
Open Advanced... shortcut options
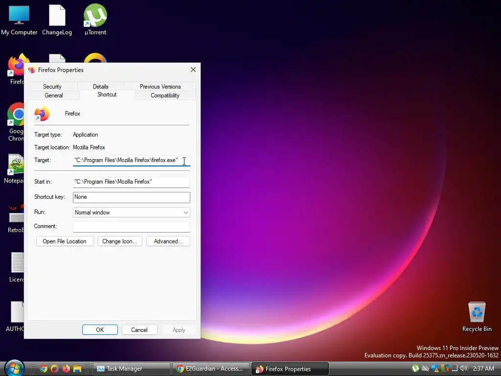click(x=168, y=241)
